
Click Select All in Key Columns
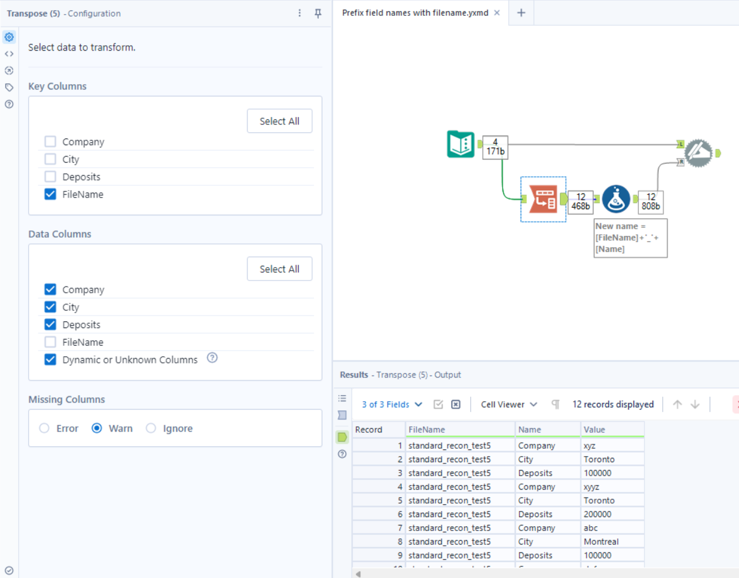(x=279, y=121)
